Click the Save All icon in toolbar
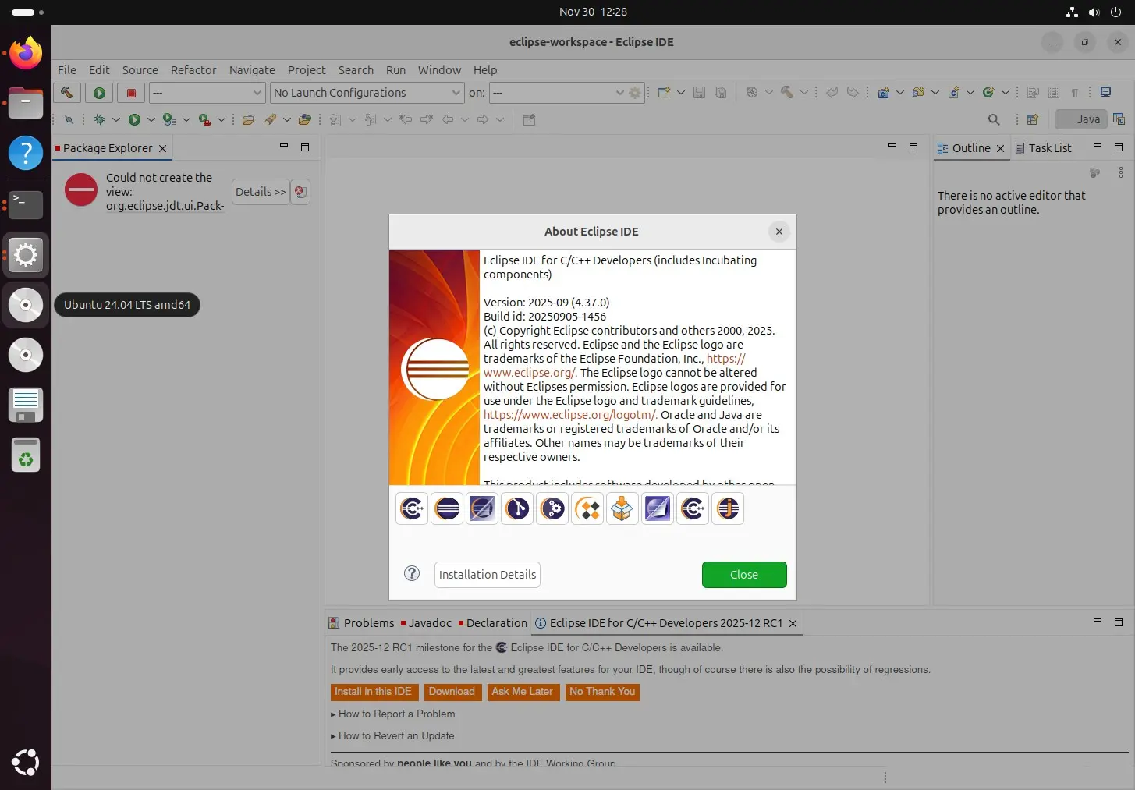Screen dimensions: 1135x790 point(720,92)
